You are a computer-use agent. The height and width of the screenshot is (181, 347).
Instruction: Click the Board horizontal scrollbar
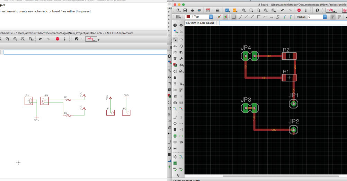click(x=281, y=176)
